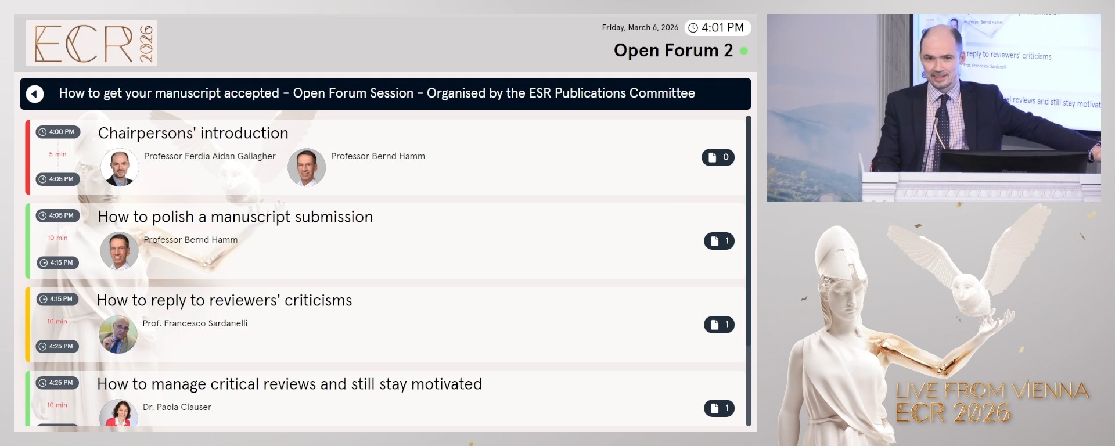Click the green live status dot
Image resolution: width=1115 pixels, height=446 pixels.
[x=743, y=51]
